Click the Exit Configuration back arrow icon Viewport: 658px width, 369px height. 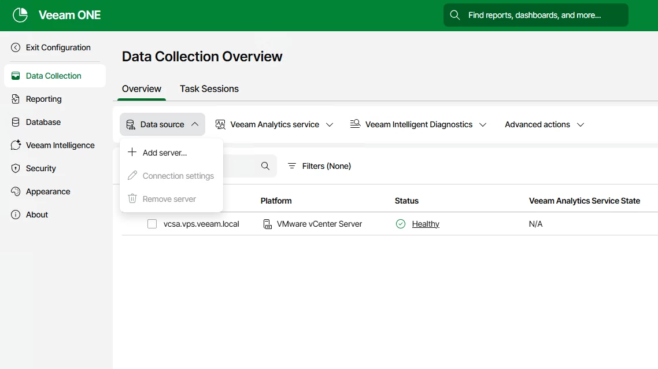pos(16,47)
